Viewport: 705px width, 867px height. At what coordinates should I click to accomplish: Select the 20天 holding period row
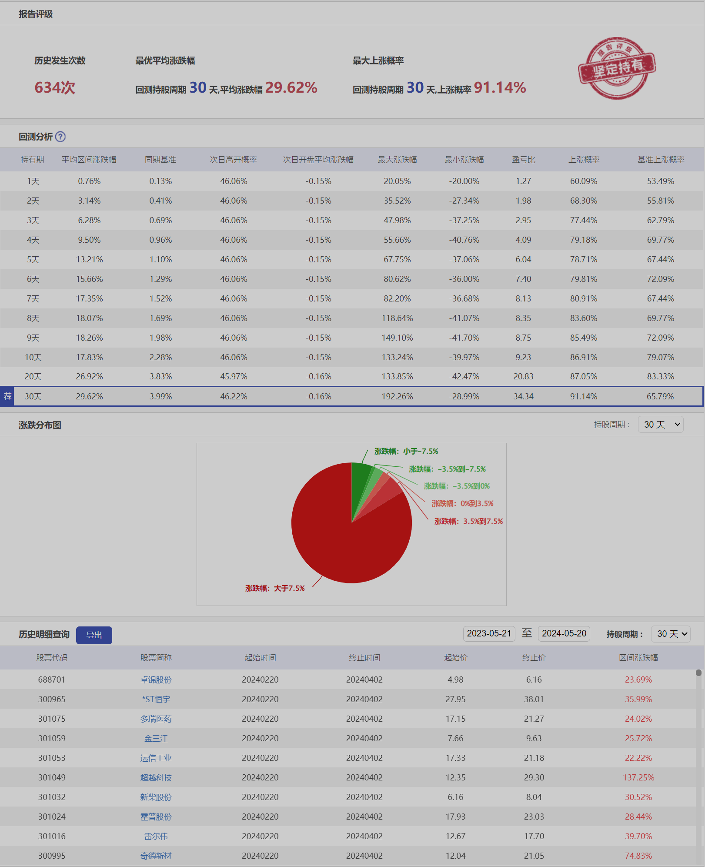[33, 377]
